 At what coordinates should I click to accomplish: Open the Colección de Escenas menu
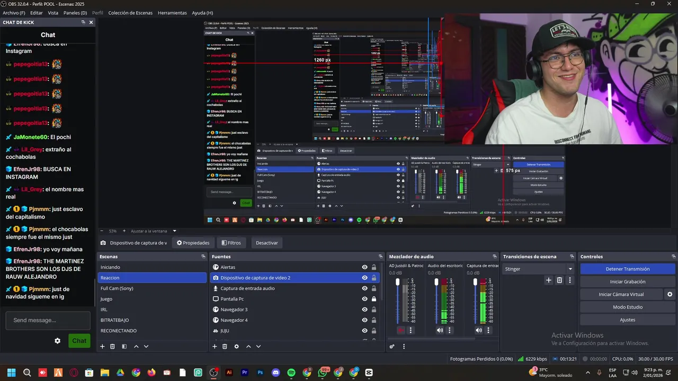click(130, 13)
